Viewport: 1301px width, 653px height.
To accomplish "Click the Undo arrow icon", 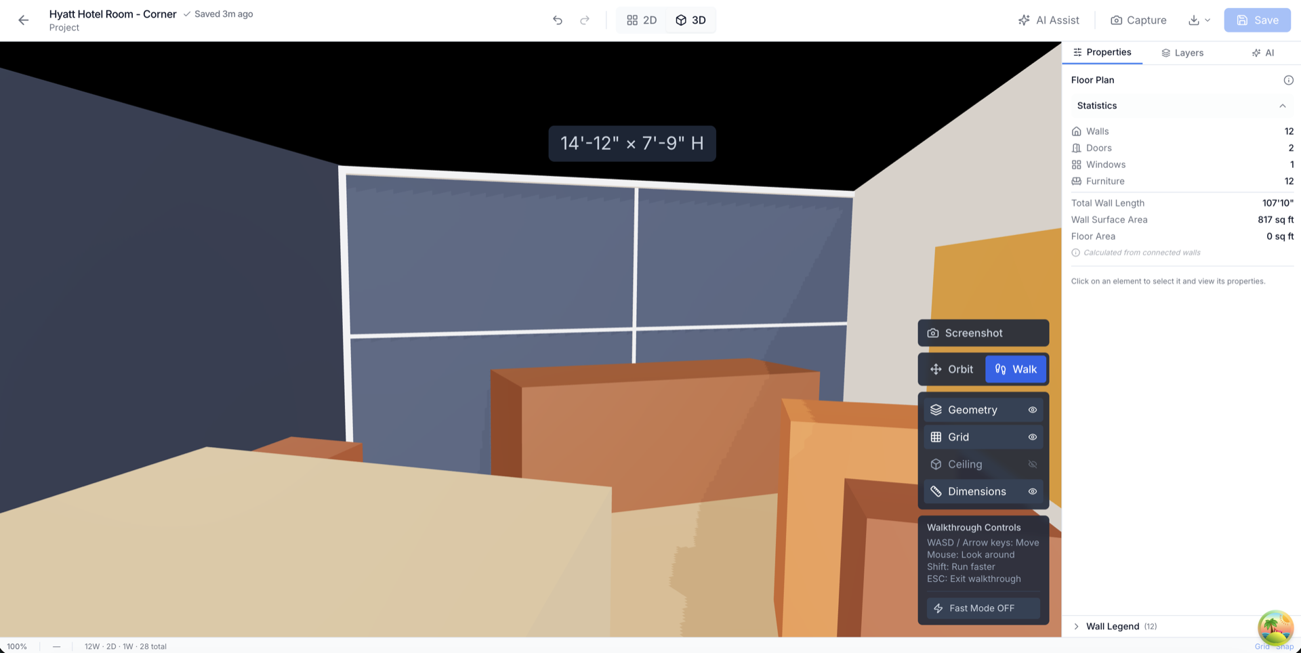I will 557,20.
